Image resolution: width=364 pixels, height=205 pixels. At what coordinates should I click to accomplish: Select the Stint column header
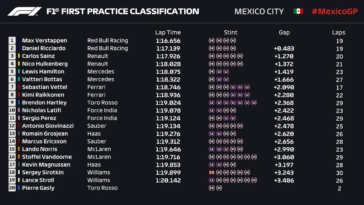[231, 32]
